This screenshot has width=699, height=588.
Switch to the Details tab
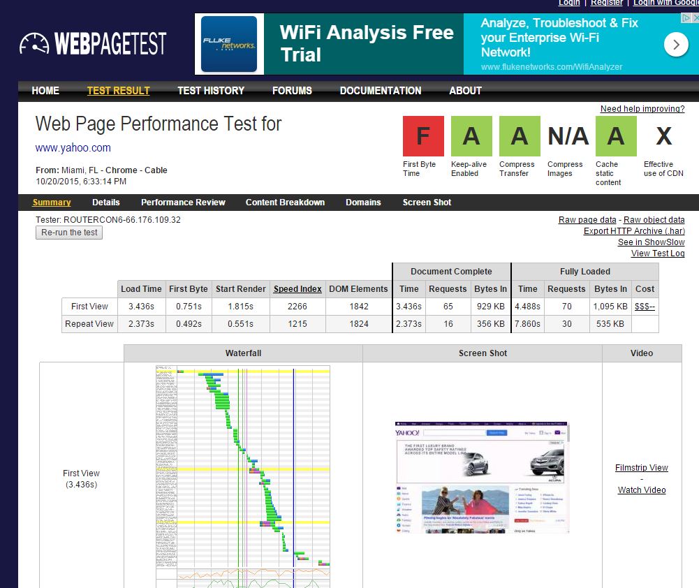coord(106,203)
